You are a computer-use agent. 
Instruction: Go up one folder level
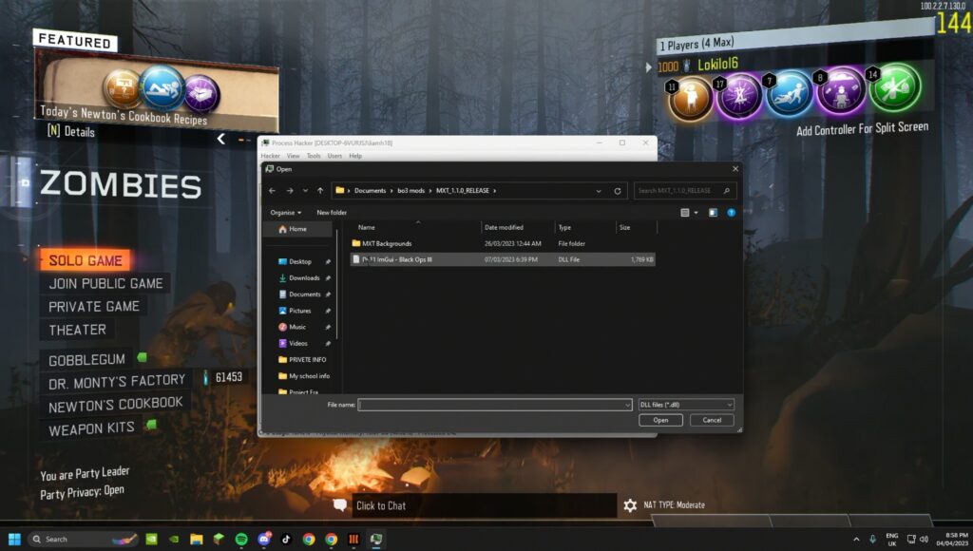(x=320, y=191)
